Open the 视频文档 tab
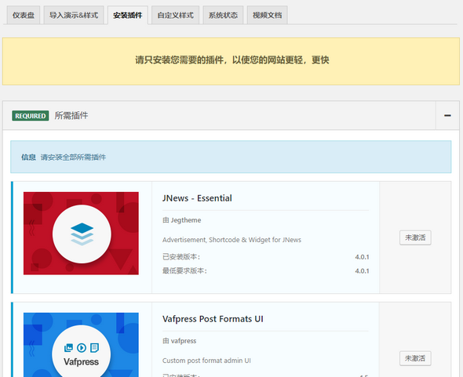 coord(267,15)
